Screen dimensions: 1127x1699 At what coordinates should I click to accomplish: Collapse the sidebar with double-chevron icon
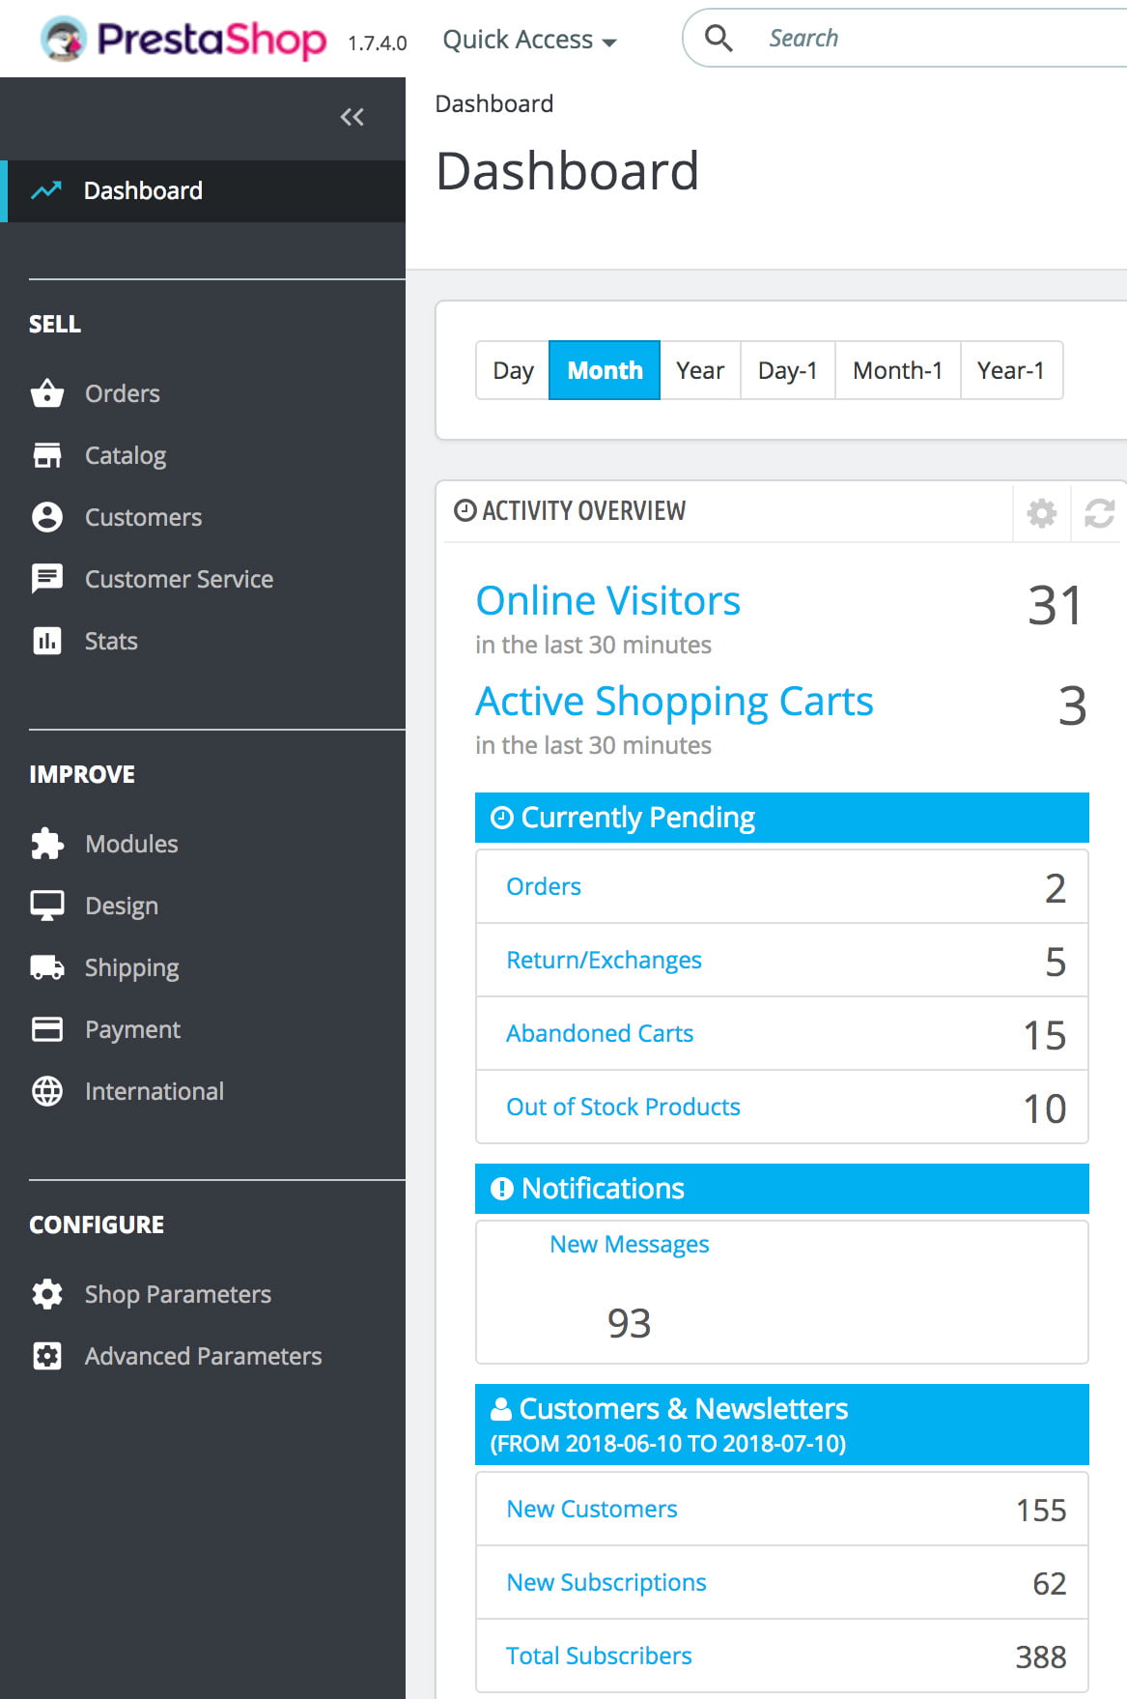coord(352,117)
